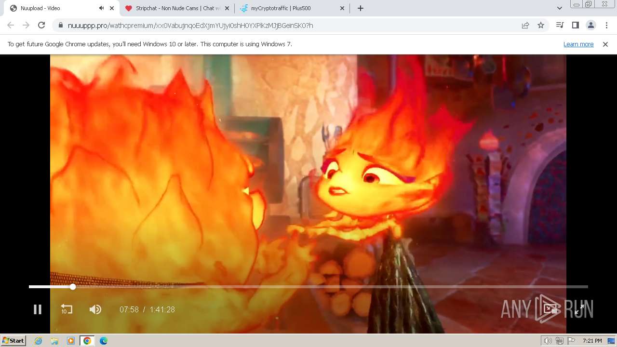Toggle the Chrome side panel

575,25
